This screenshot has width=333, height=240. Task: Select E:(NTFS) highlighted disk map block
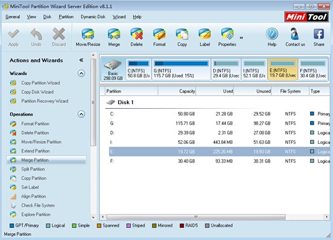click(283, 70)
